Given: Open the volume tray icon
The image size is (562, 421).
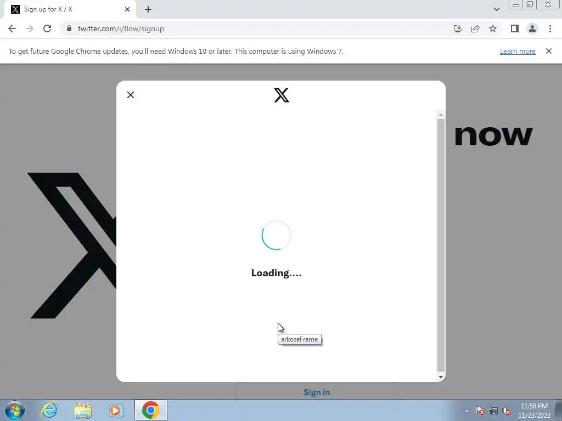Looking at the screenshot, I should 507,411.
